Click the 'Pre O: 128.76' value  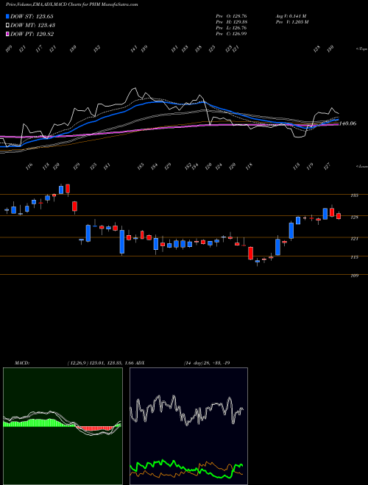[231, 16]
